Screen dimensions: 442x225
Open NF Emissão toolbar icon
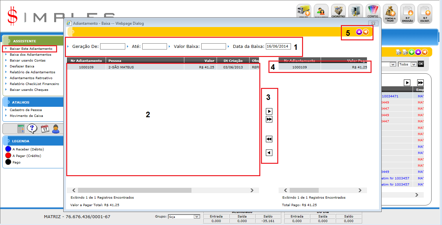click(x=407, y=14)
